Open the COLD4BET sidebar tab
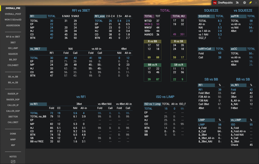Image resolution: width=259 pixels, height=164 pixels. 13,65
